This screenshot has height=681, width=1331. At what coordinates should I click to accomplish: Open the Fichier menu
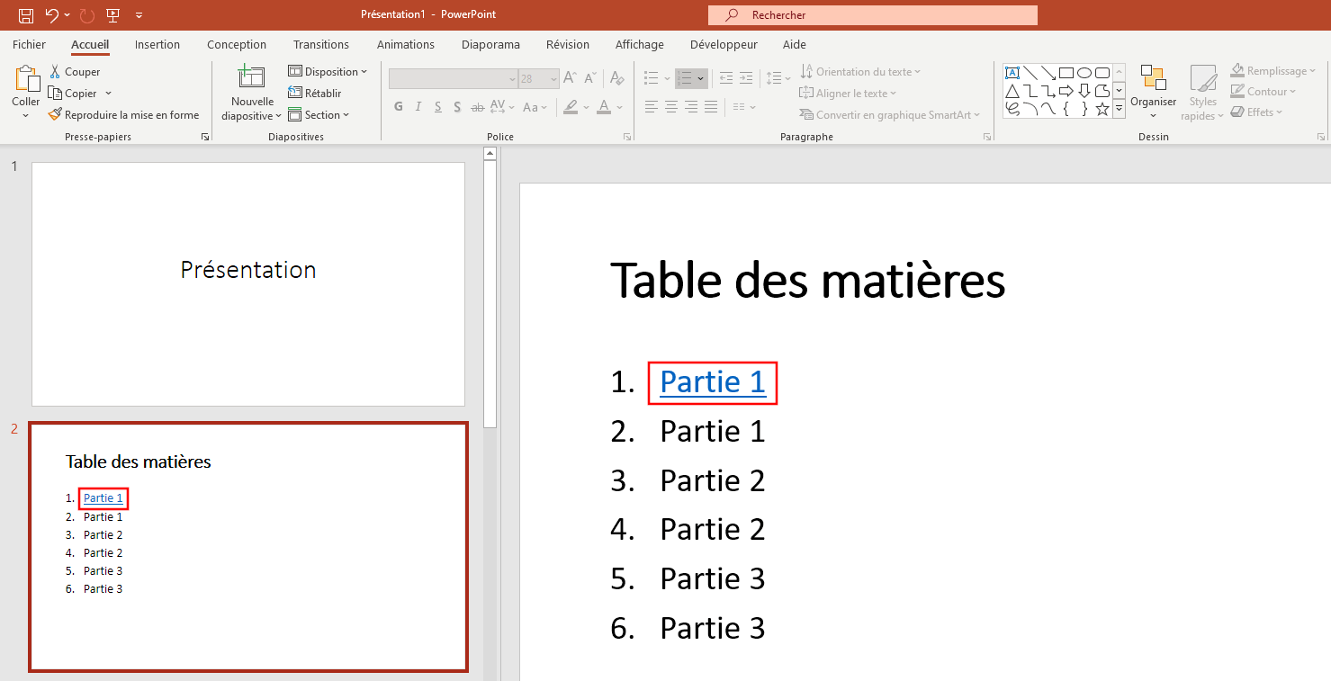coord(29,44)
